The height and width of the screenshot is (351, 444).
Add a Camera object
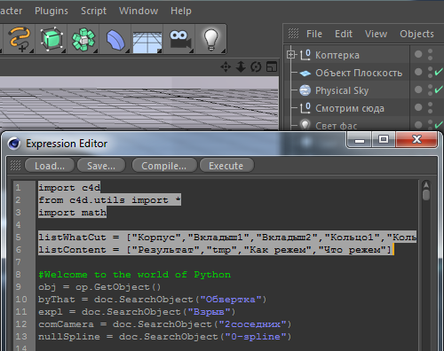tap(179, 39)
